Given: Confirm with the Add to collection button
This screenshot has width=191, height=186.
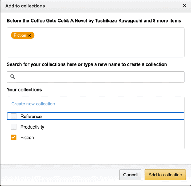Looking at the screenshot, I should (x=165, y=175).
